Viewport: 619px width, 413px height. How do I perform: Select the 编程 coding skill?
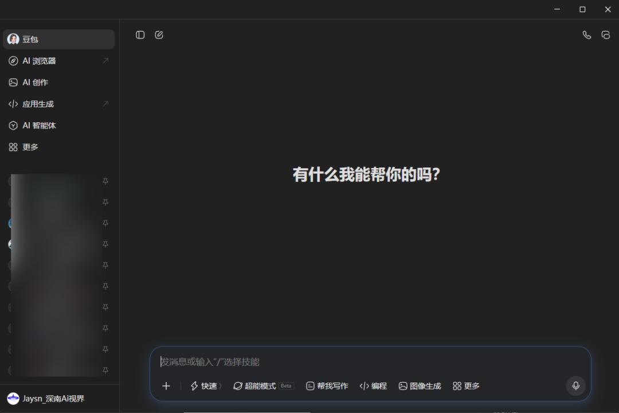[x=373, y=386]
